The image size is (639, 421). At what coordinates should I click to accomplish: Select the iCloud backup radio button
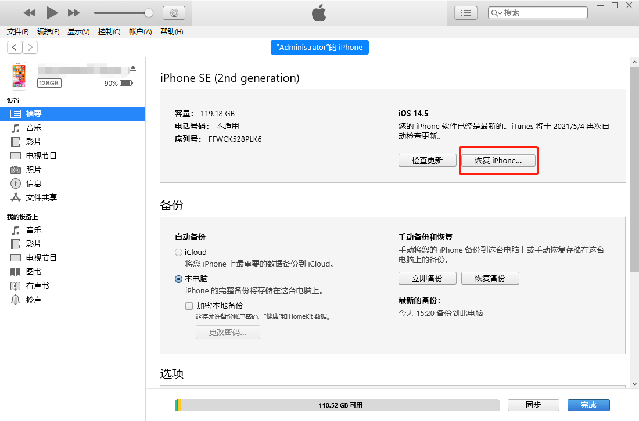point(178,253)
